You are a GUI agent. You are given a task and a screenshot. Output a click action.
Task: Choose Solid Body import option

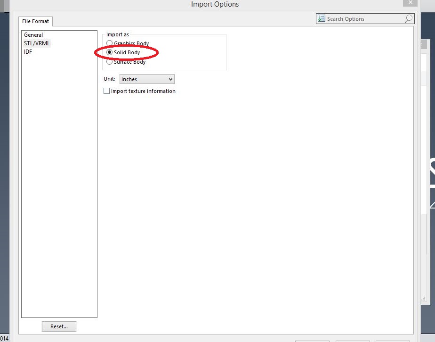coord(110,52)
